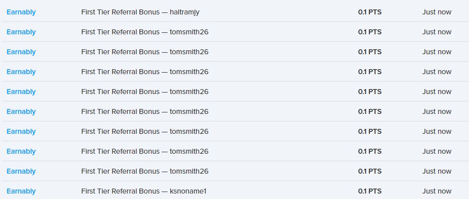Select the third tomsmith26 referral bonus description
469x199 pixels.
point(144,72)
